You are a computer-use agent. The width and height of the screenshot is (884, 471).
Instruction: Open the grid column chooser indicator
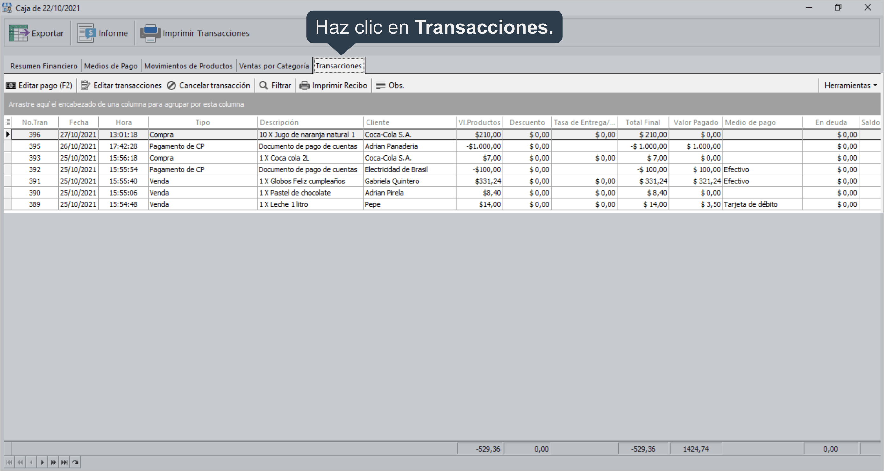8,122
